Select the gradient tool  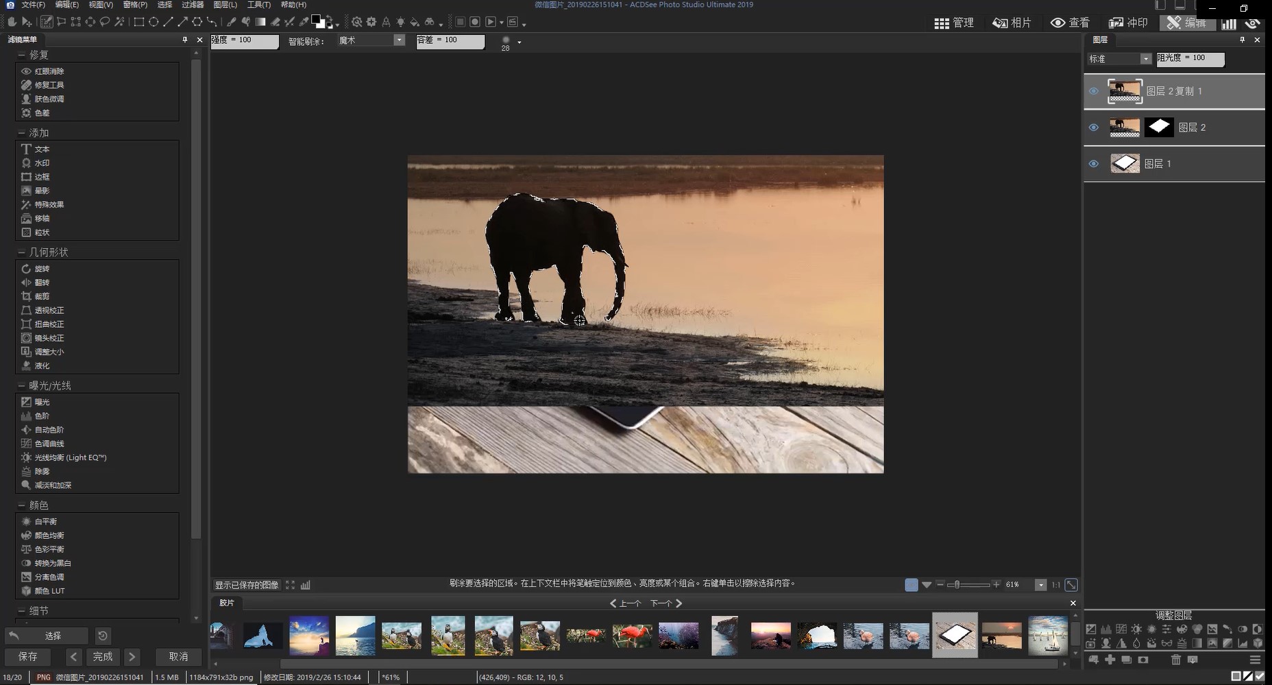point(260,22)
